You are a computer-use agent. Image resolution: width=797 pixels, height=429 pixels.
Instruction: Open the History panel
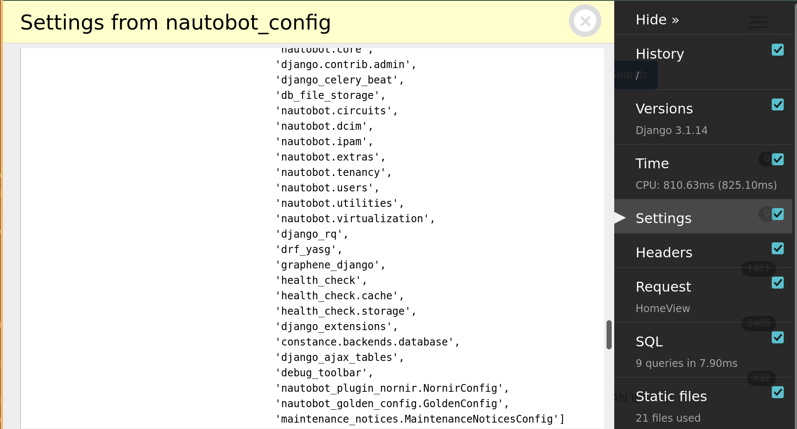pos(660,54)
